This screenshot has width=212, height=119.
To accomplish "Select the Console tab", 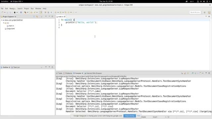I will click(78, 73).
